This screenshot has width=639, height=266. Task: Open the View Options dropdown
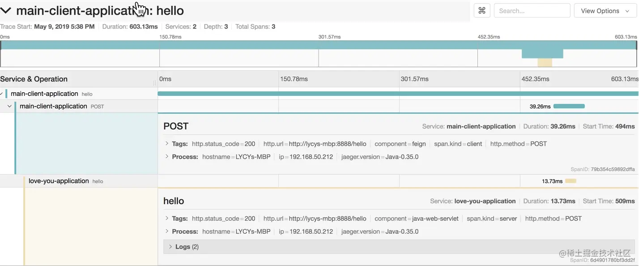click(x=605, y=11)
